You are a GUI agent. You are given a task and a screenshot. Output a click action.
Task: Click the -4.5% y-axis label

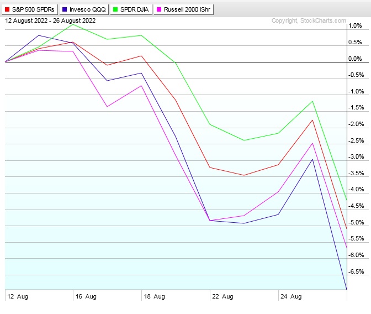(356, 206)
